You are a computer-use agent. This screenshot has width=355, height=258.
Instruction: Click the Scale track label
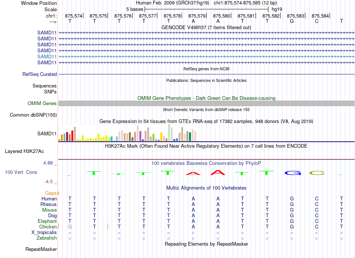point(50,9)
